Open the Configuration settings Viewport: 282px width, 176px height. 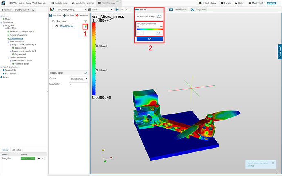tap(199, 9)
